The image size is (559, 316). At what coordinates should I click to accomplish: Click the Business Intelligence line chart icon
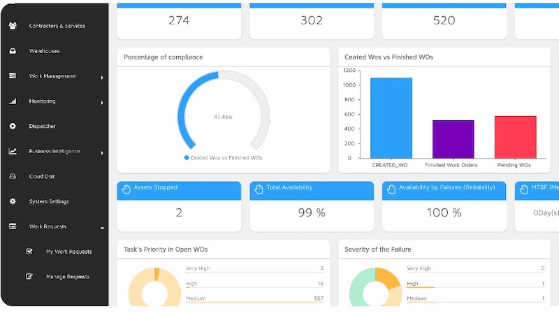pyautogui.click(x=13, y=152)
